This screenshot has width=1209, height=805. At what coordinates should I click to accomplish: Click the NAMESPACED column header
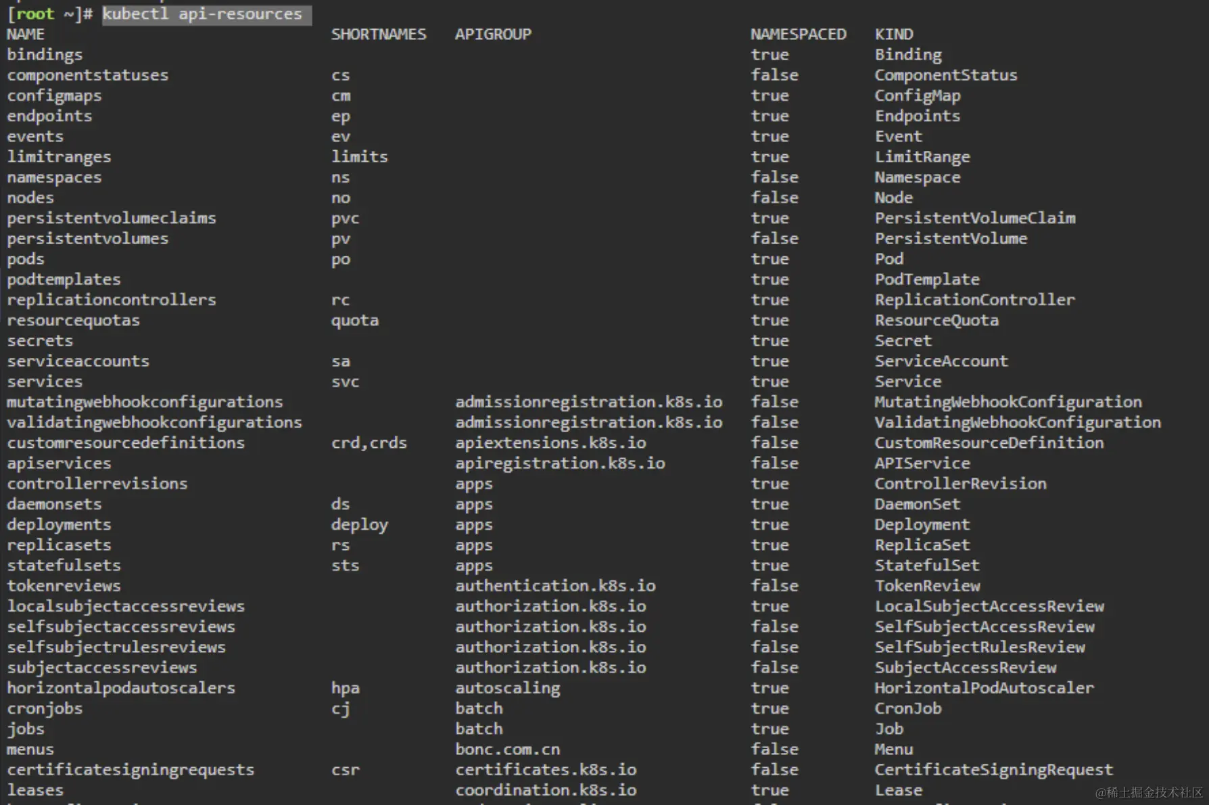click(798, 34)
